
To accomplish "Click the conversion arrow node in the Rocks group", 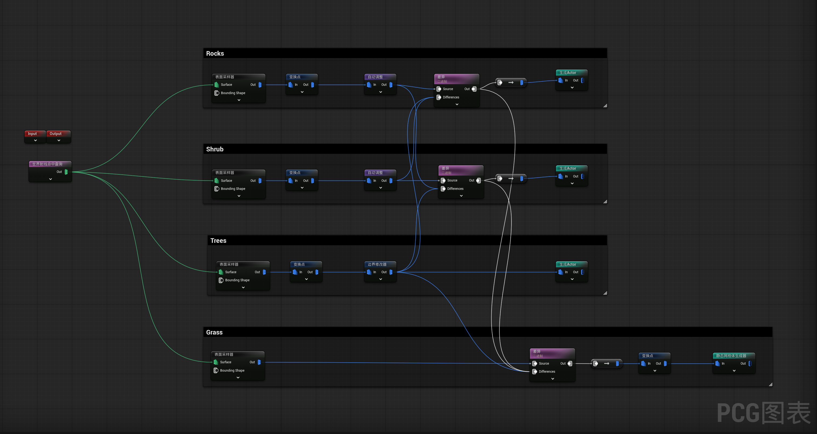I will click(x=511, y=83).
